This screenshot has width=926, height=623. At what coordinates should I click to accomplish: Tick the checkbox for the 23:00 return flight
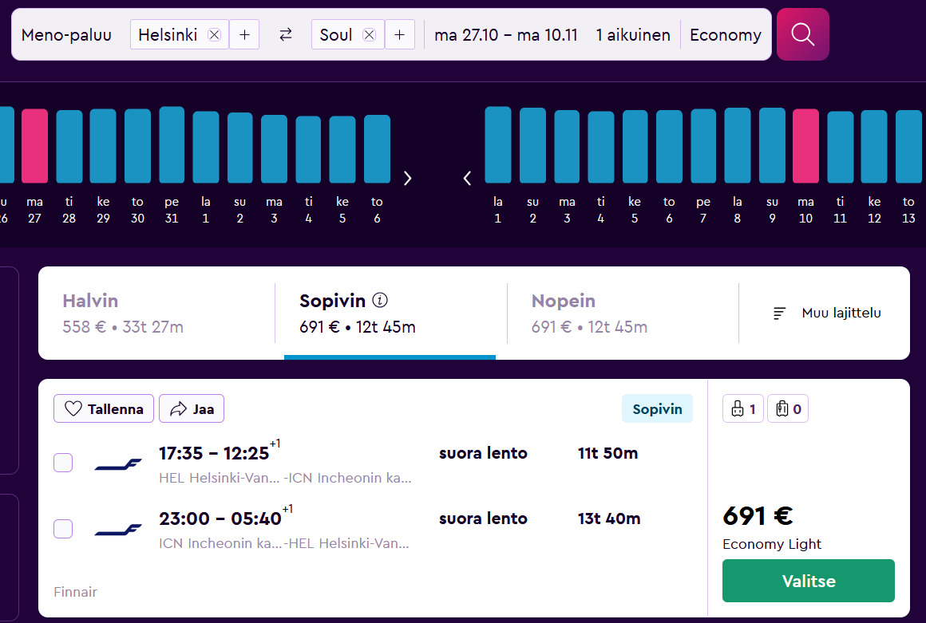click(63, 528)
